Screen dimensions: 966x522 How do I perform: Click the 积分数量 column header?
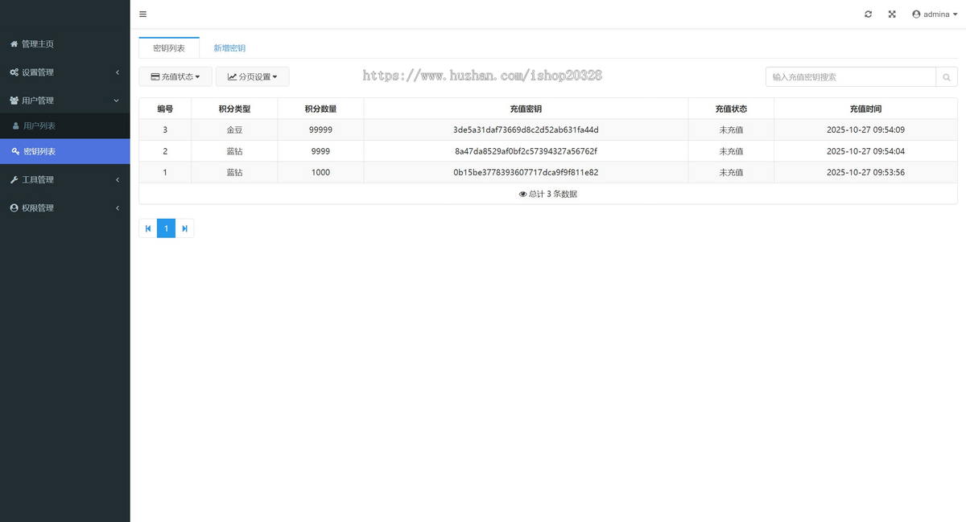click(x=320, y=109)
